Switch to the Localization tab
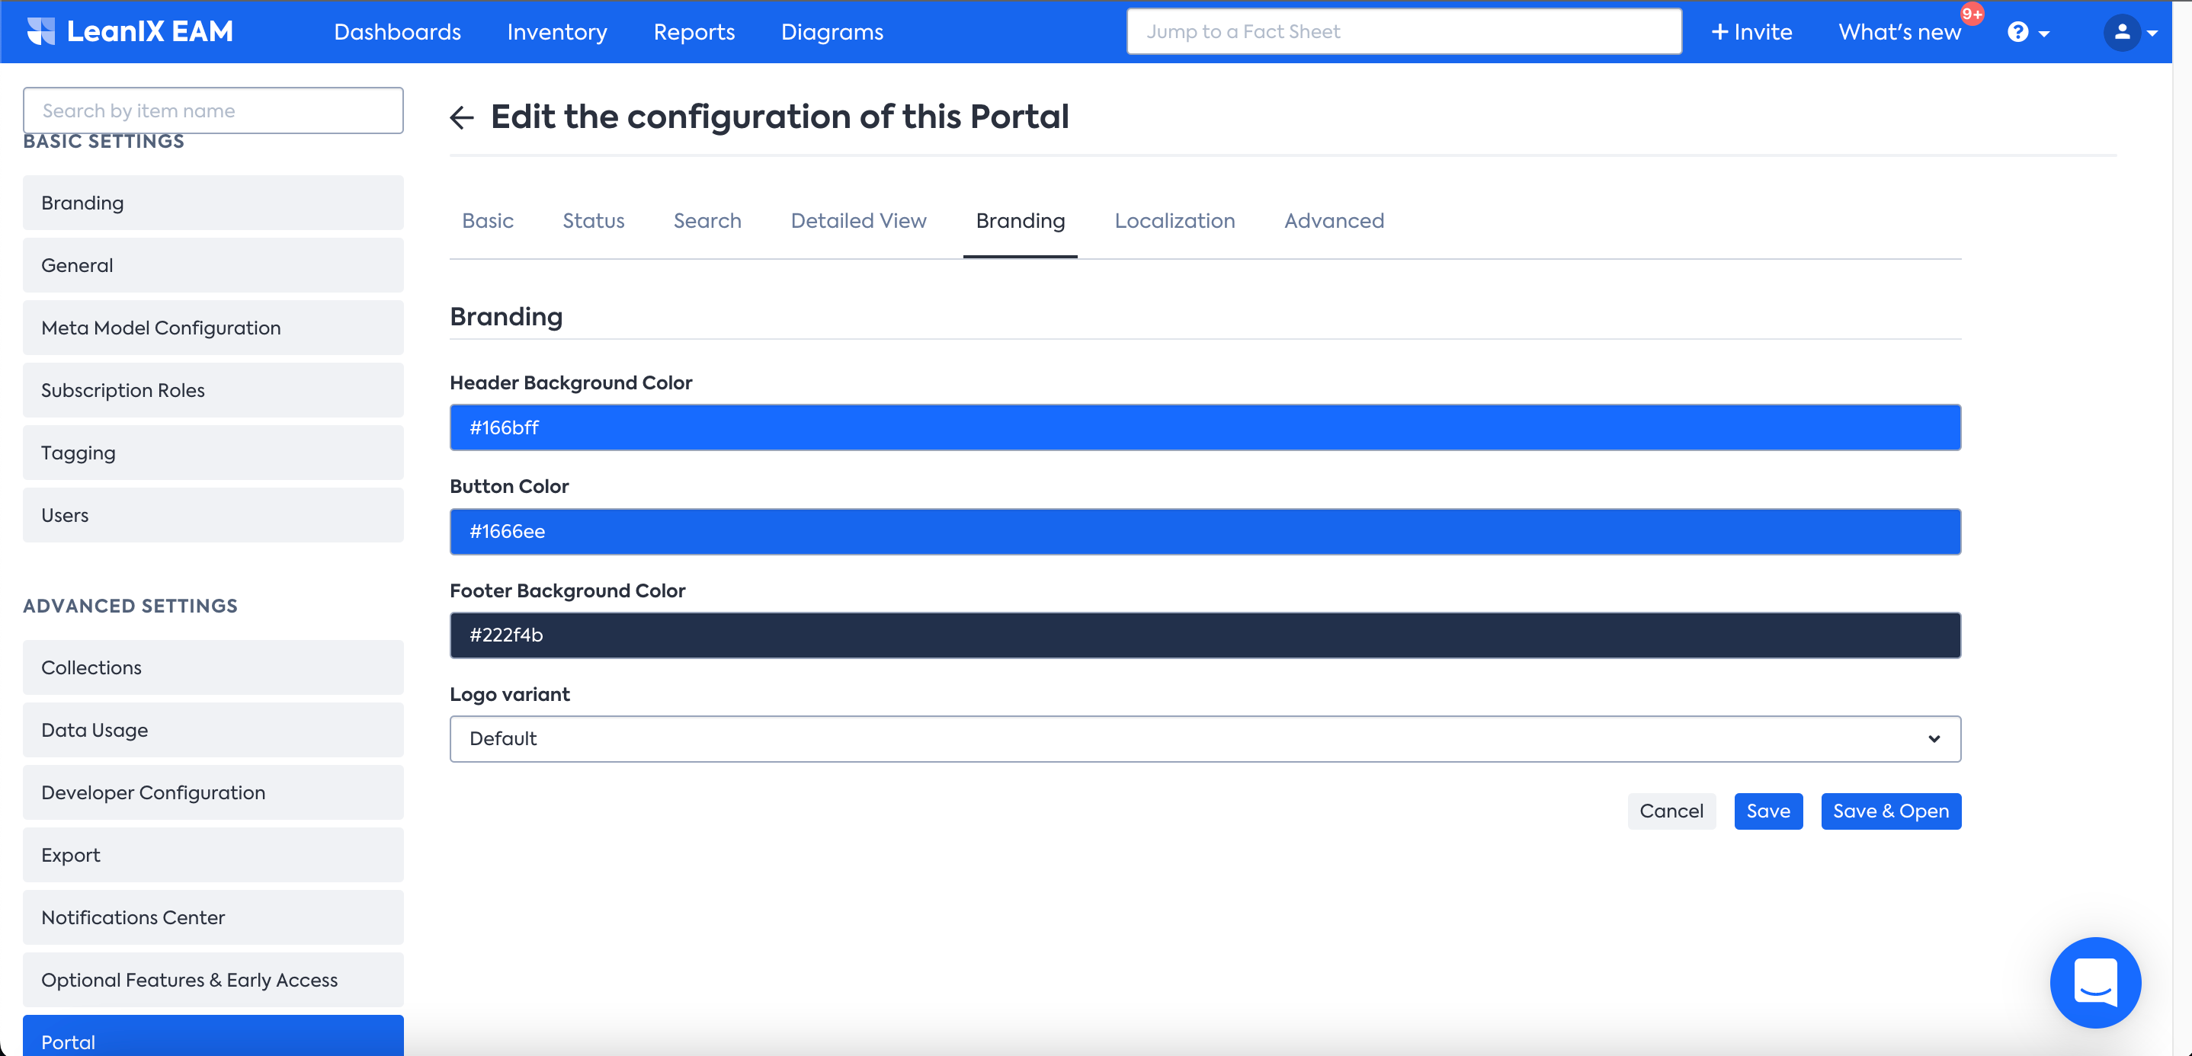The width and height of the screenshot is (2192, 1056). pyautogui.click(x=1175, y=221)
